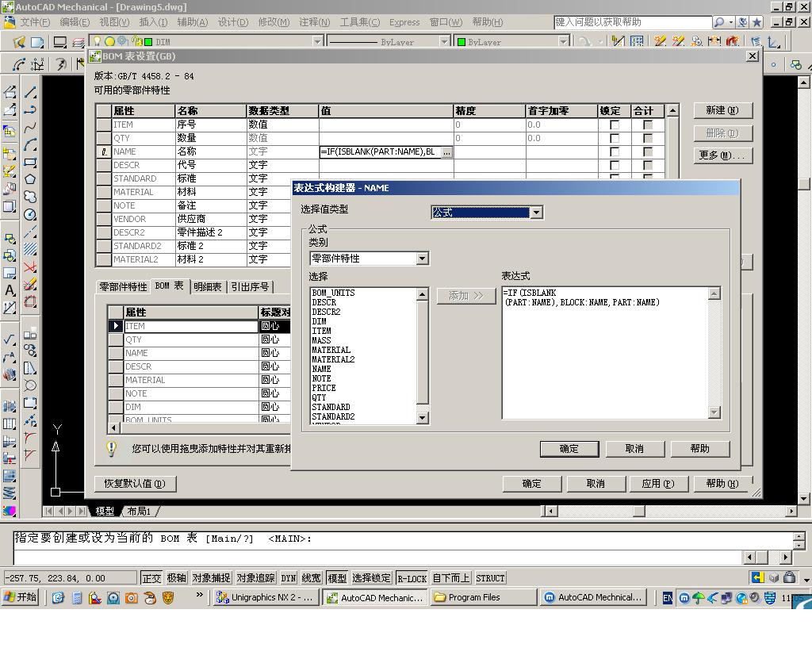Toggle the lock checkbox for QTY row
This screenshot has height=671, width=812.
click(615, 138)
